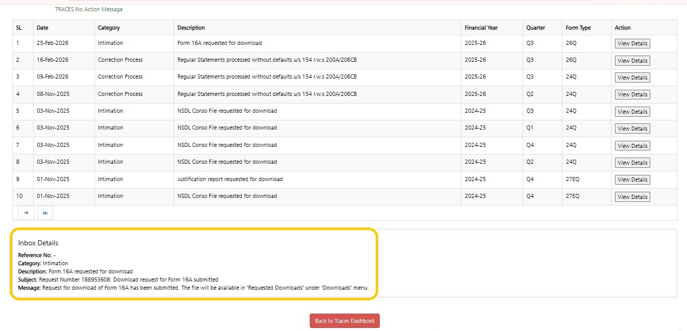View details of 08-Nov-2025 Correction Process row

[632, 94]
